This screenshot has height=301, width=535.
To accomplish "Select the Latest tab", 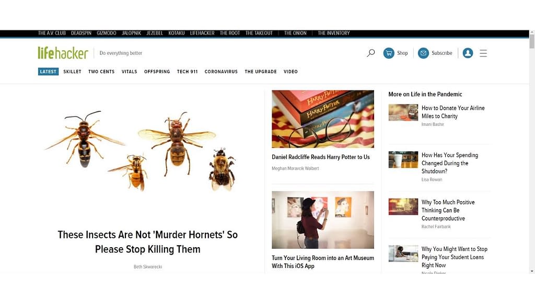I will pyautogui.click(x=48, y=72).
